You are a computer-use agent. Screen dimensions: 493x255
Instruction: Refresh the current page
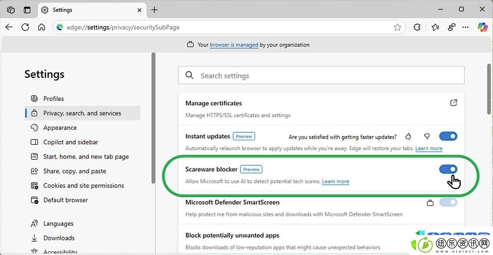[25, 27]
